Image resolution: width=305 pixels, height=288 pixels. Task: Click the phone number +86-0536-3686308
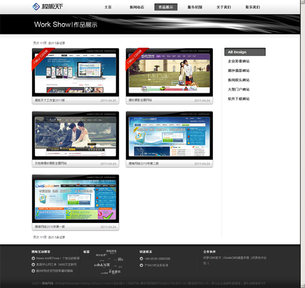click(x=158, y=259)
